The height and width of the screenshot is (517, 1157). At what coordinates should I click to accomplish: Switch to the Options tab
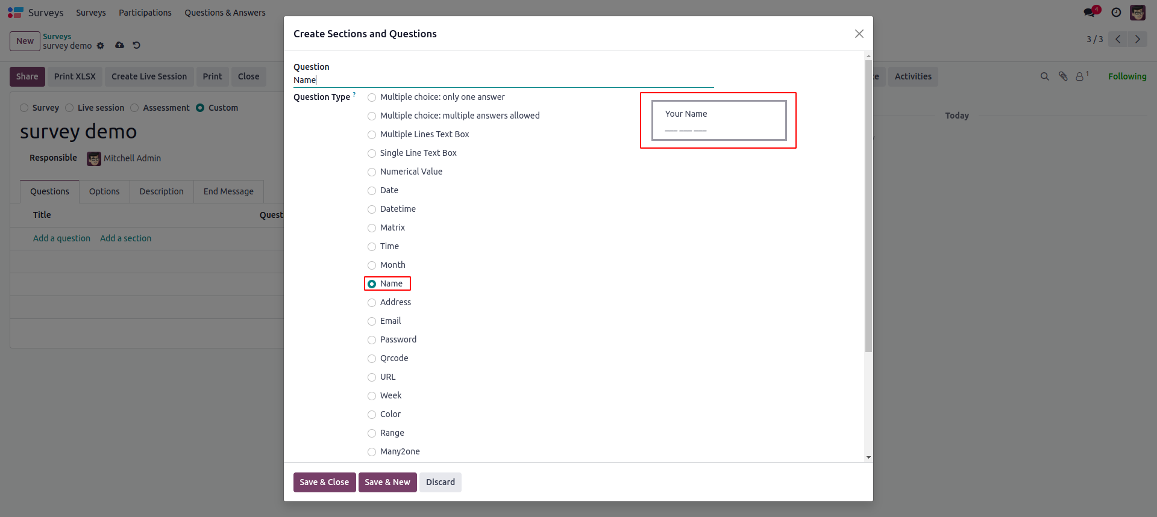coord(104,191)
